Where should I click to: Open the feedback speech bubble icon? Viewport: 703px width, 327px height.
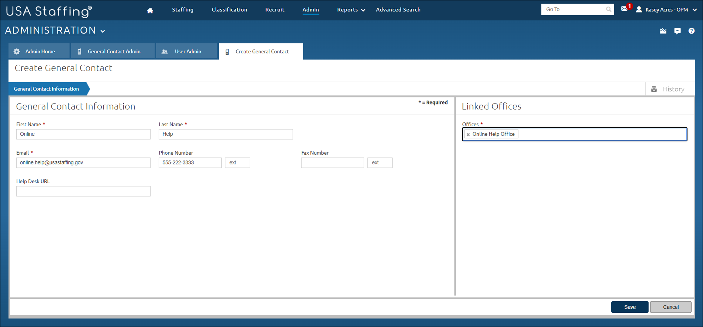678,31
